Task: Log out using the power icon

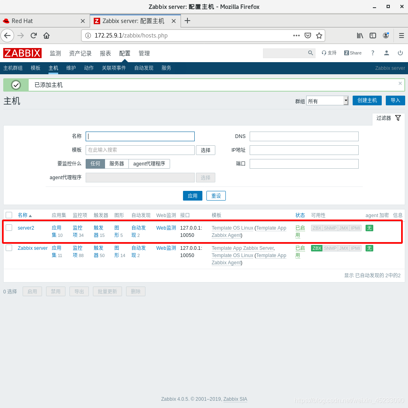Action: 400,53
